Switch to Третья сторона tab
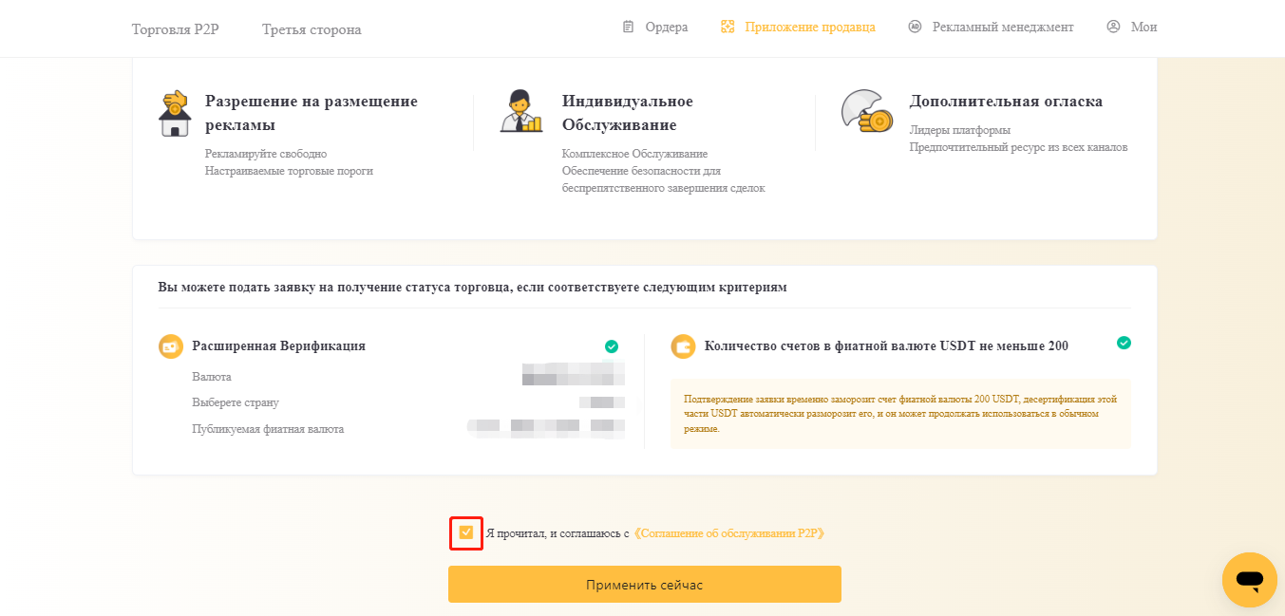Viewport: 1285px width, 616px height. 312,29
